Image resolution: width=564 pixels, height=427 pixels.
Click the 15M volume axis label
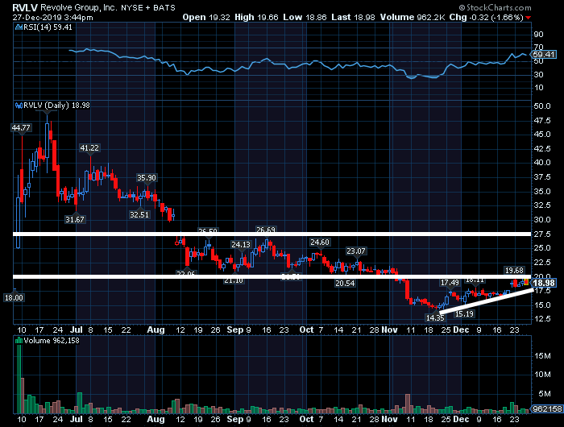pyautogui.click(x=542, y=356)
